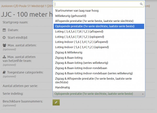Click the magnifier icon in search box
The width and height of the screenshot is (157, 113).
tap(141, 4)
